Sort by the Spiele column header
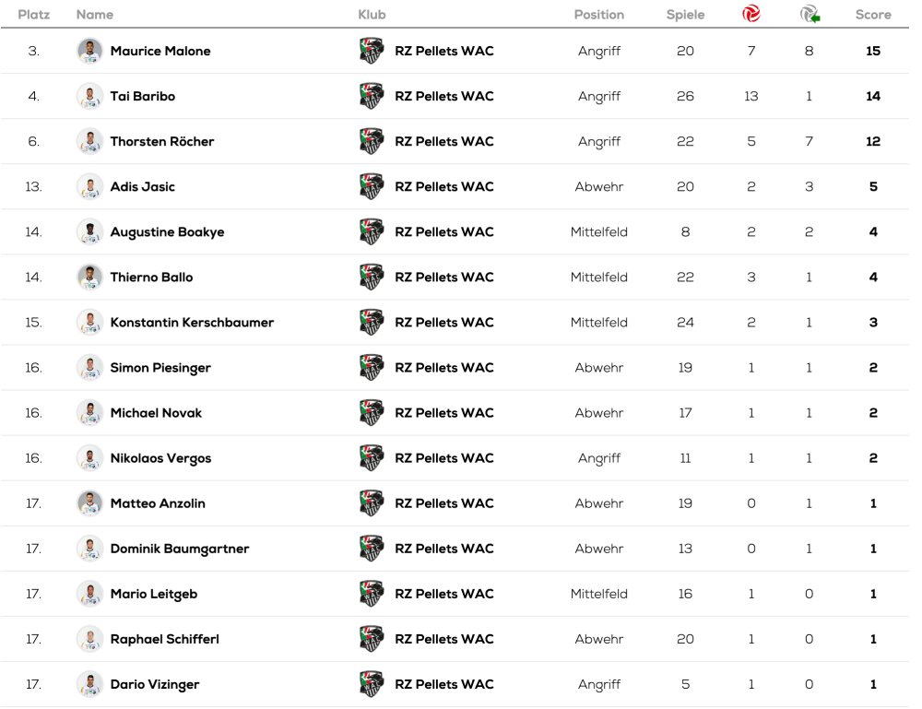Screen dimensions: 922x709 (685, 15)
